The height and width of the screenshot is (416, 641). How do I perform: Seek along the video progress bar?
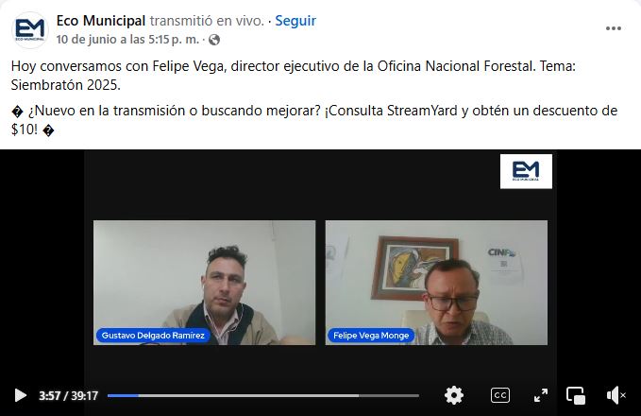click(263, 395)
